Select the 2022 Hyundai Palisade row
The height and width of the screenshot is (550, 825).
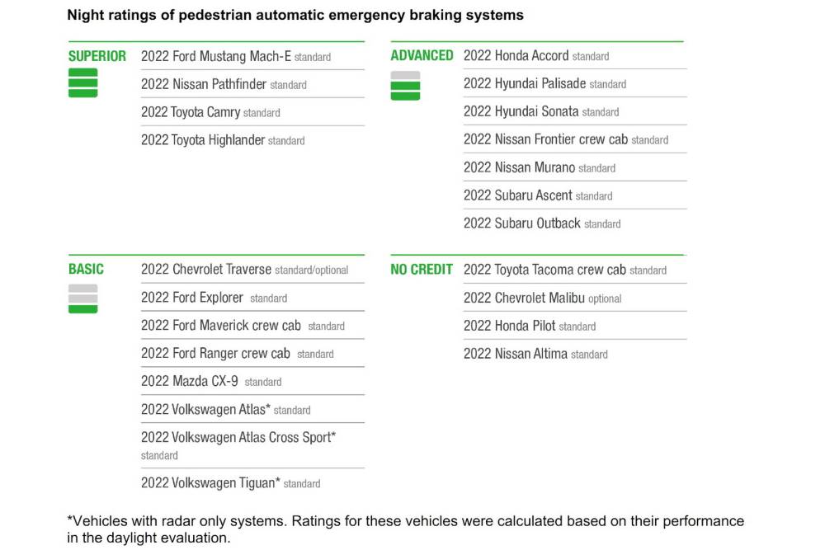525,83
